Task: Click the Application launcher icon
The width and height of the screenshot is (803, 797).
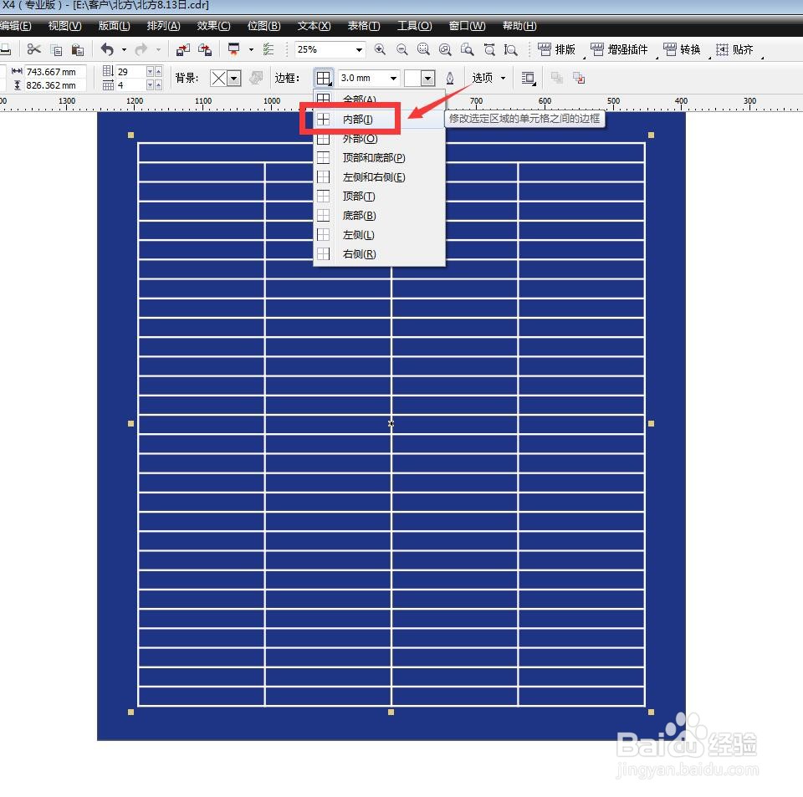Action: pos(234,49)
